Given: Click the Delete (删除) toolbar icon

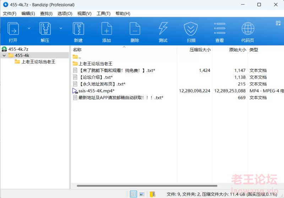Looking at the screenshot, I should (135, 28).
